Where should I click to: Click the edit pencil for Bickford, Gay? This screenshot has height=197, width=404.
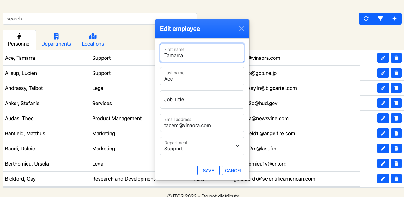tap(383, 179)
